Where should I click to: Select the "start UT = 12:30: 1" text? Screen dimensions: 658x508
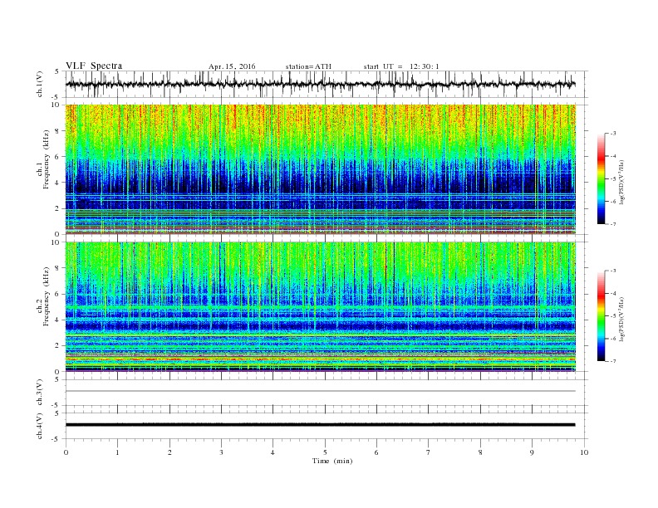pyautogui.click(x=401, y=66)
